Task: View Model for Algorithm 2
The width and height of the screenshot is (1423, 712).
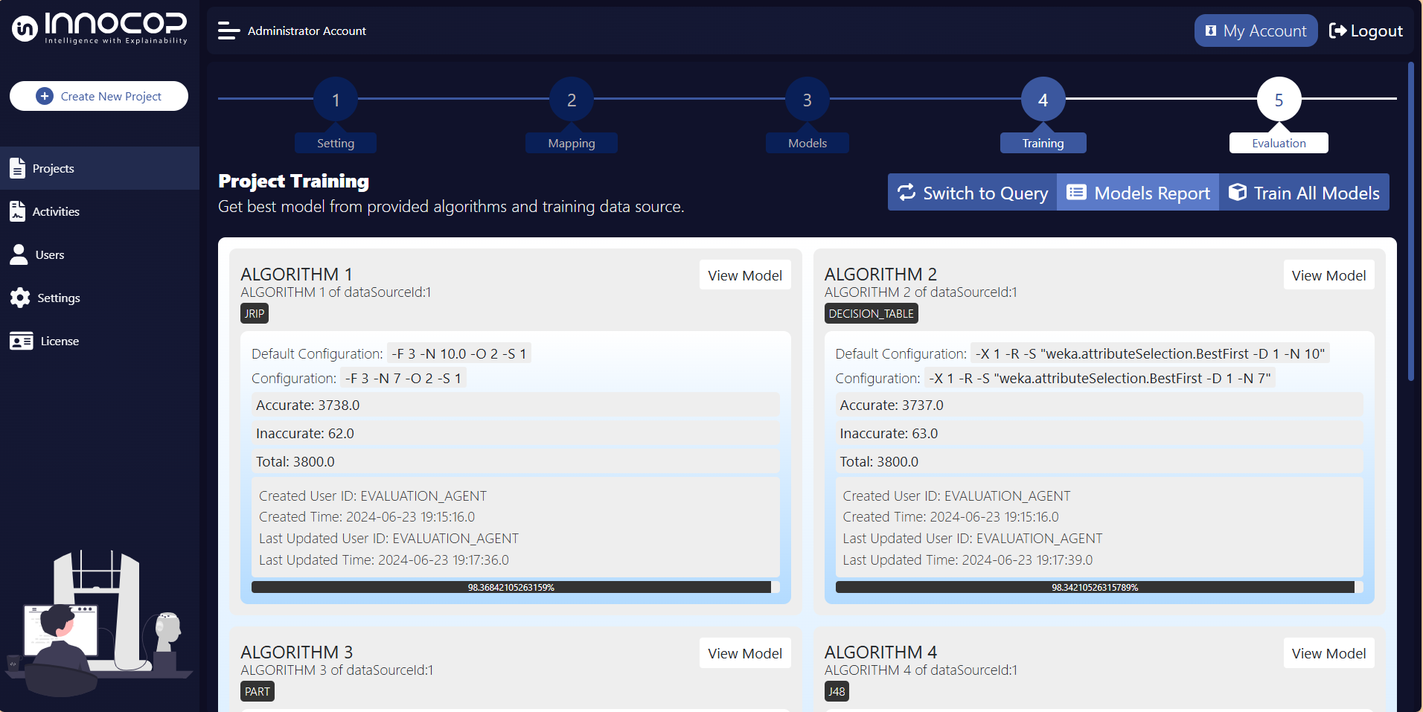Action: [1328, 275]
